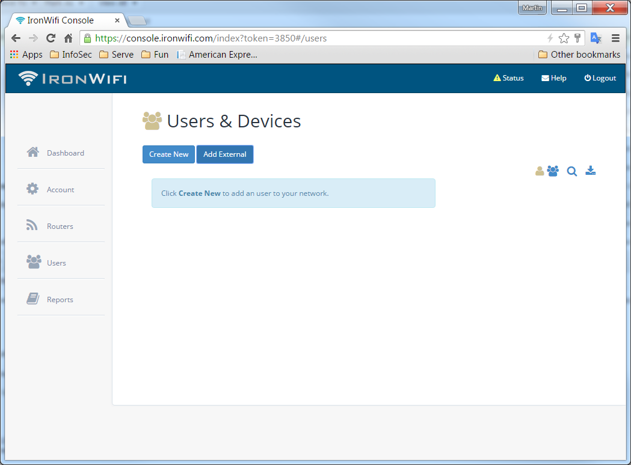Open Dashboard from the sidebar

tap(65, 153)
